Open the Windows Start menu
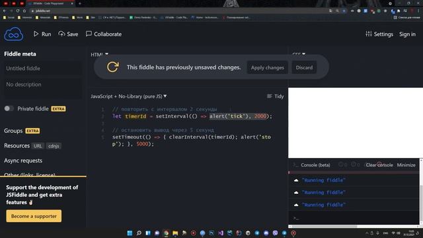Viewport: 423px width, 238px height. point(130,233)
